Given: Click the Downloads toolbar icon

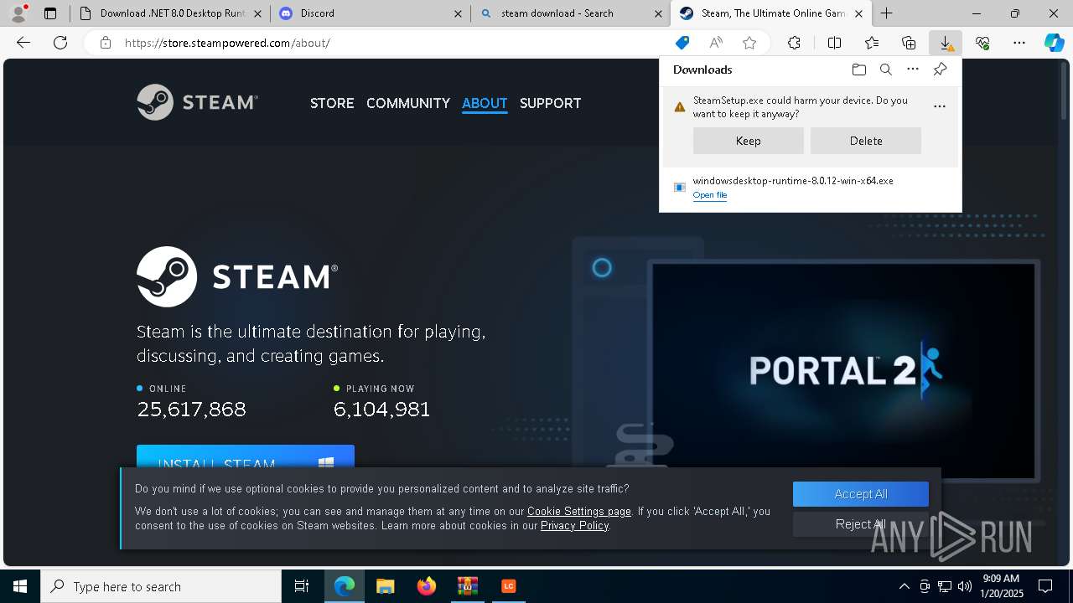Looking at the screenshot, I should coord(946,43).
